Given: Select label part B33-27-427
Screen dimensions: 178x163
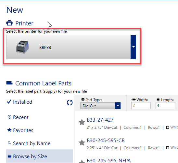Looking at the screenshot, I should 100,120.
